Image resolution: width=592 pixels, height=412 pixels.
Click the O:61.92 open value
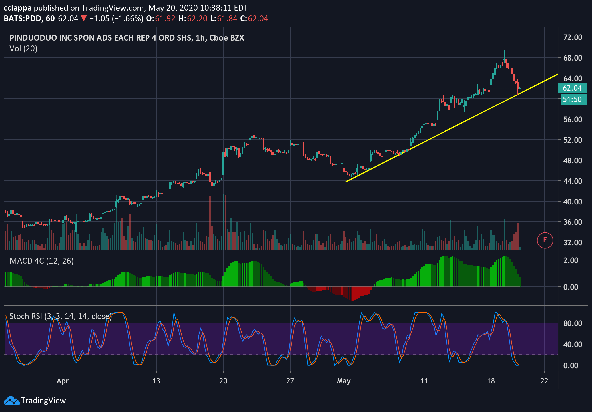coord(161,19)
